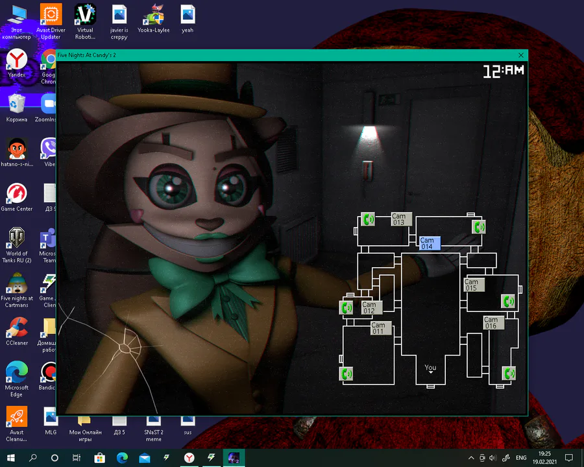Select the Virtual Roboti... desktop shortcut
The image size is (584, 467).
[85, 21]
